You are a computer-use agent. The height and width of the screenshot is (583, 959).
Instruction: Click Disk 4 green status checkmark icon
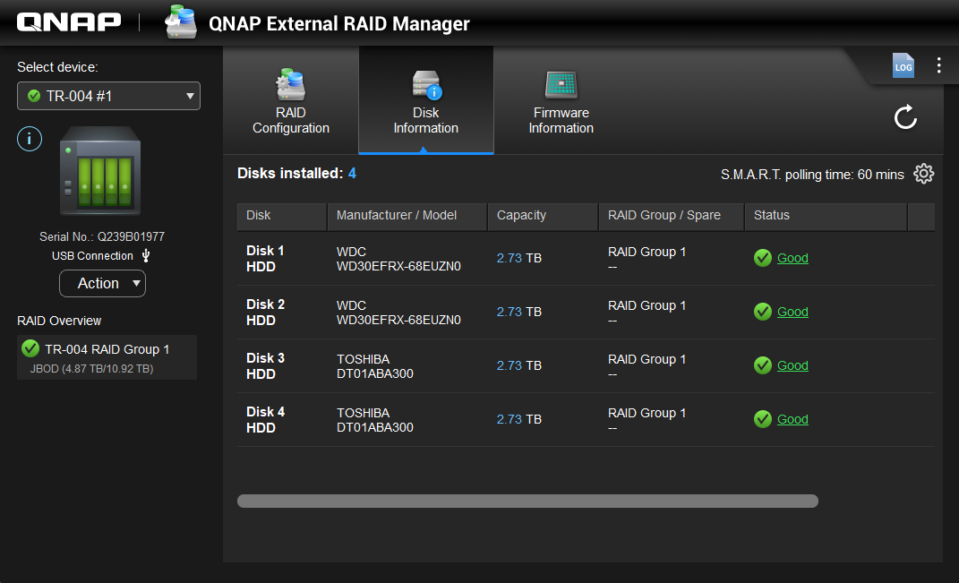[x=763, y=419]
